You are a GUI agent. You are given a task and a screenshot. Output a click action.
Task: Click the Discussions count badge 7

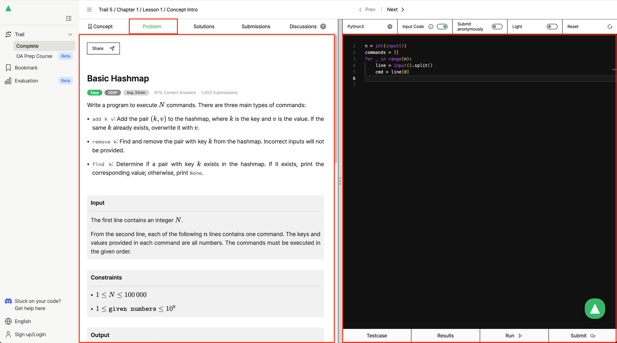pyautogui.click(x=323, y=27)
